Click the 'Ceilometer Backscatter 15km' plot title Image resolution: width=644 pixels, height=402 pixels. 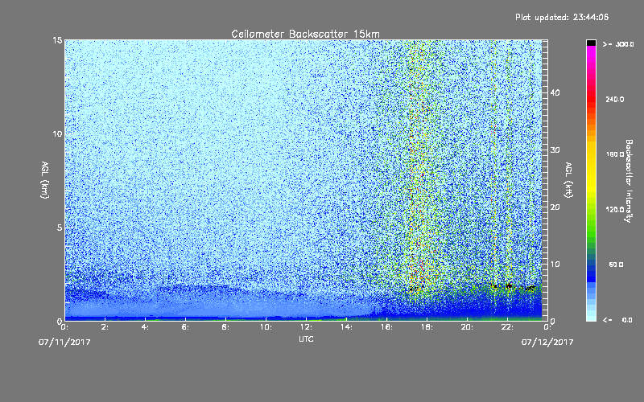[305, 34]
